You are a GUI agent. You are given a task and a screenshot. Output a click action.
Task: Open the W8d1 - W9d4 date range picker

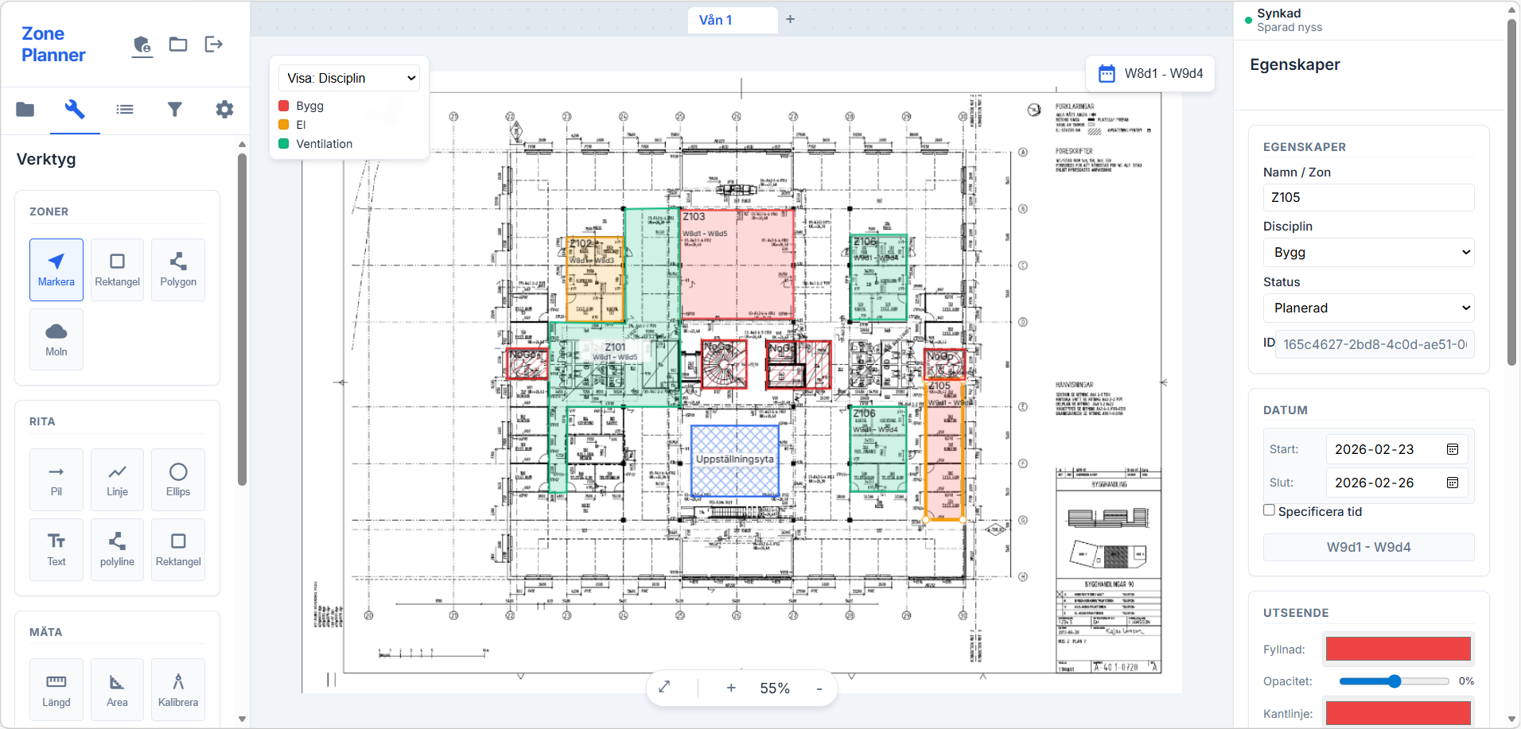click(x=1150, y=73)
